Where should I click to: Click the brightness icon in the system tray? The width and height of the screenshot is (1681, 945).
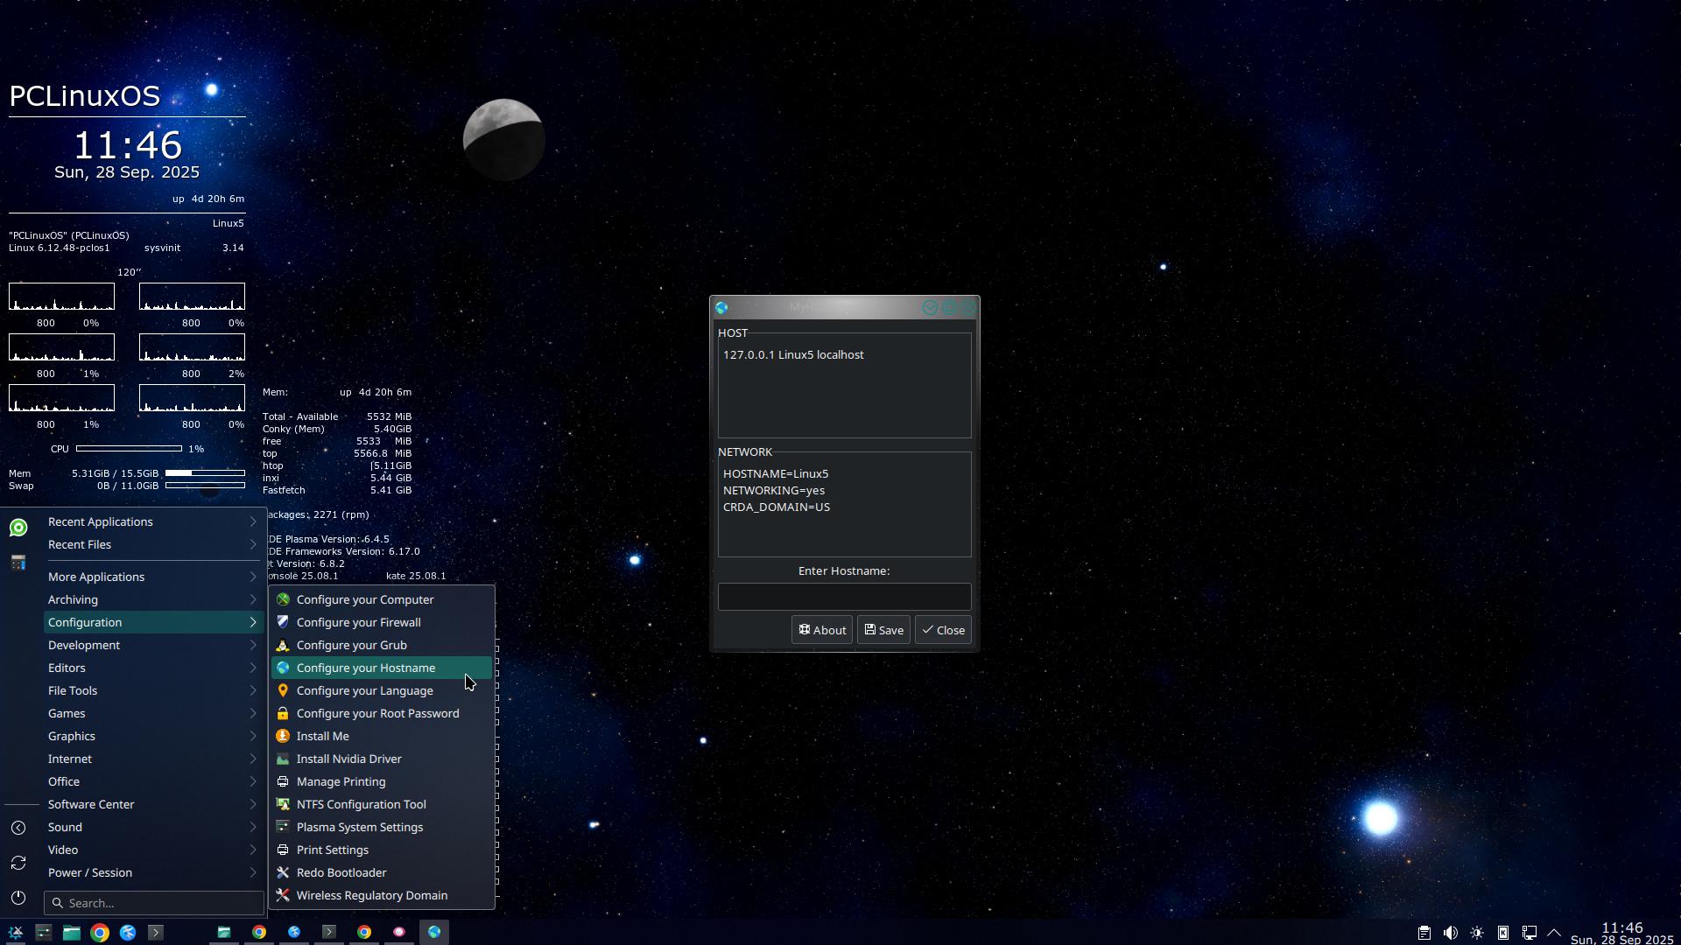[x=1477, y=933]
